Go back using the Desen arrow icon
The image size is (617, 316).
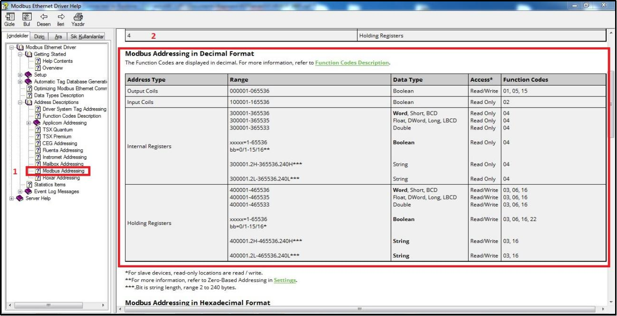click(44, 17)
